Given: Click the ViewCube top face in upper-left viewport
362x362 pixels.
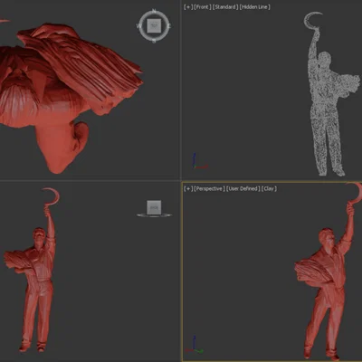Looking at the screenshot, I should tap(154, 26).
